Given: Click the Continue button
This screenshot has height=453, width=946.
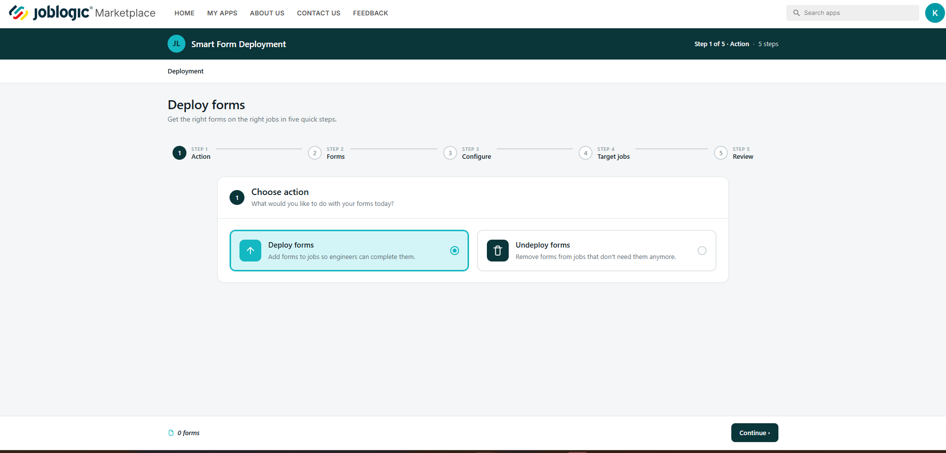Looking at the screenshot, I should [755, 433].
